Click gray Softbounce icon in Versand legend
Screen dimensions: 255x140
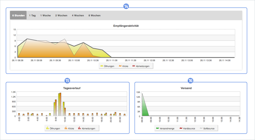click(x=201, y=128)
